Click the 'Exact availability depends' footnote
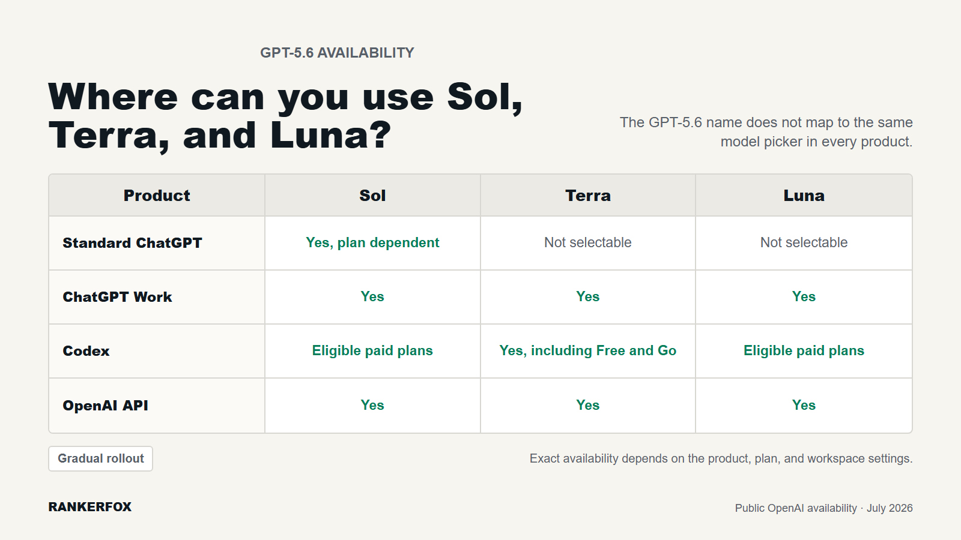Screen dimensions: 961x540 721,458
